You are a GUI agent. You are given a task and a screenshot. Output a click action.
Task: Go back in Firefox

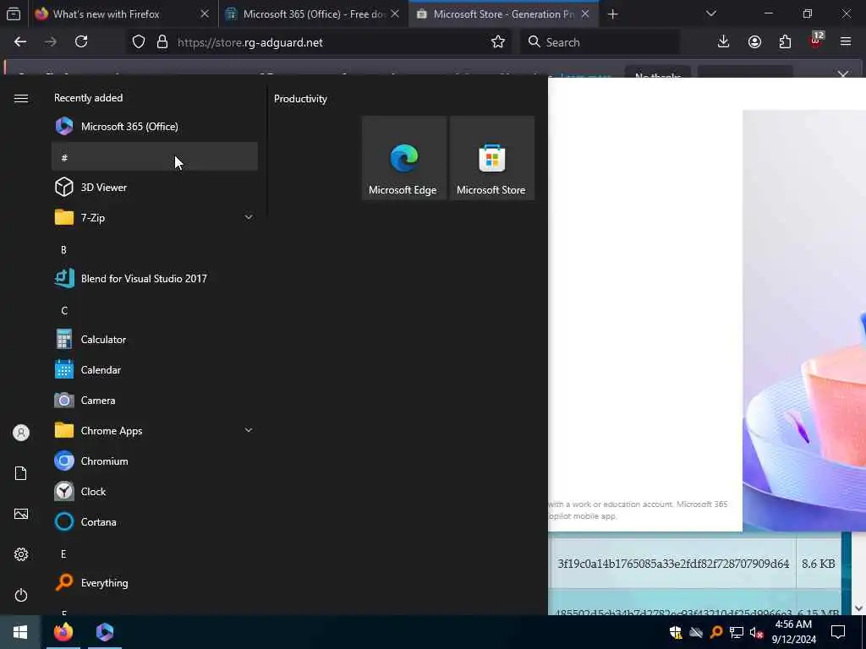[x=20, y=42]
